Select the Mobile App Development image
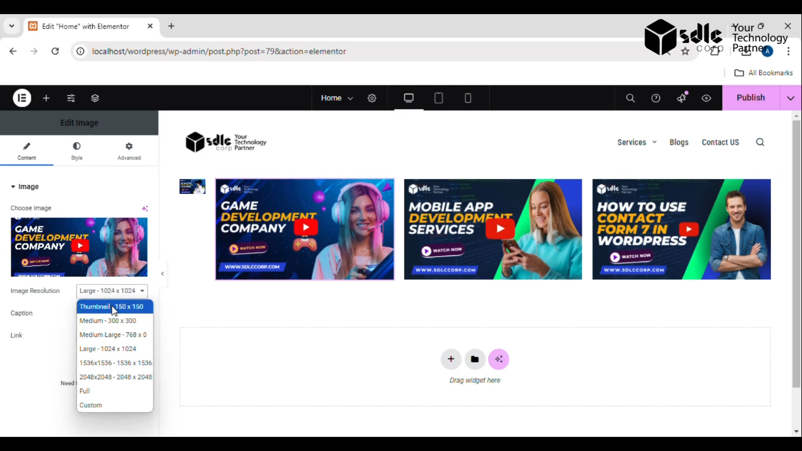This screenshot has height=451, width=802. click(x=493, y=230)
